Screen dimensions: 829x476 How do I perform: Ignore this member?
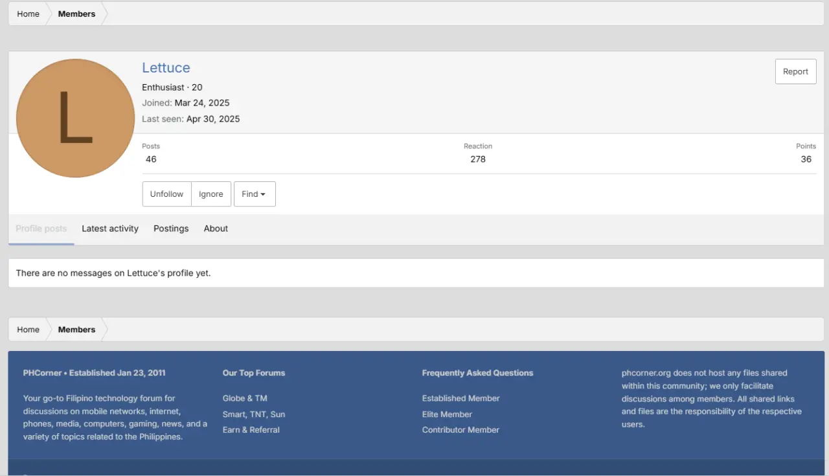(211, 194)
